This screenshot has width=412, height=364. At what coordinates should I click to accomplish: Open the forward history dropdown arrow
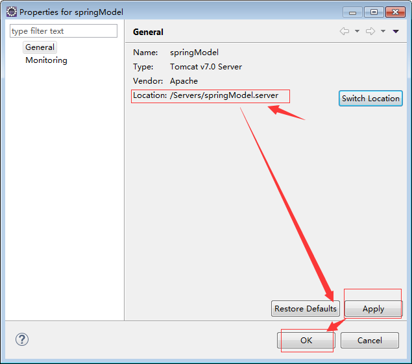pyautogui.click(x=383, y=31)
